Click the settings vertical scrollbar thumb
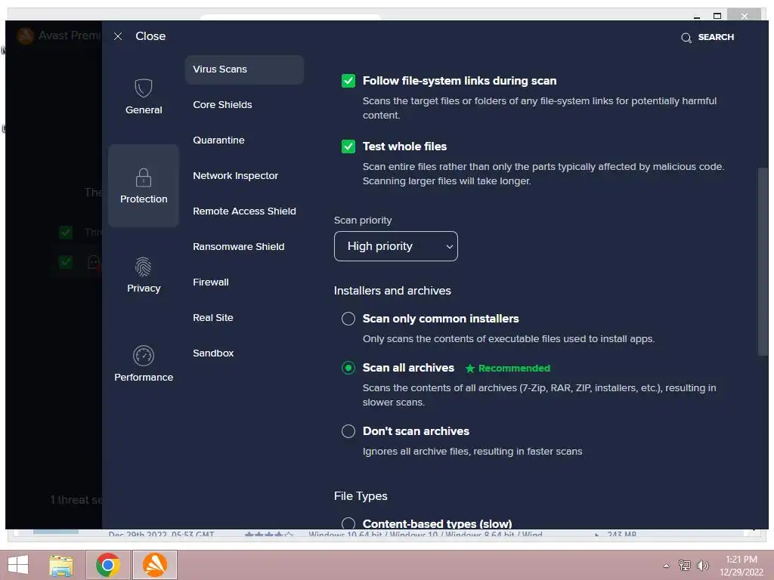Image resolution: width=774 pixels, height=580 pixels. 763,261
